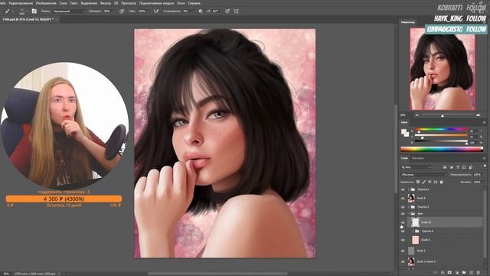Screen dimensions: 490x276
Task: Expand the Группа 3 group chevron
Action: (409, 189)
